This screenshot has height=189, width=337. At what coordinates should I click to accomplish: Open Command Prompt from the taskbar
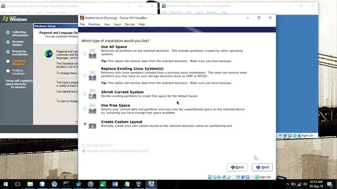[x=66, y=184]
